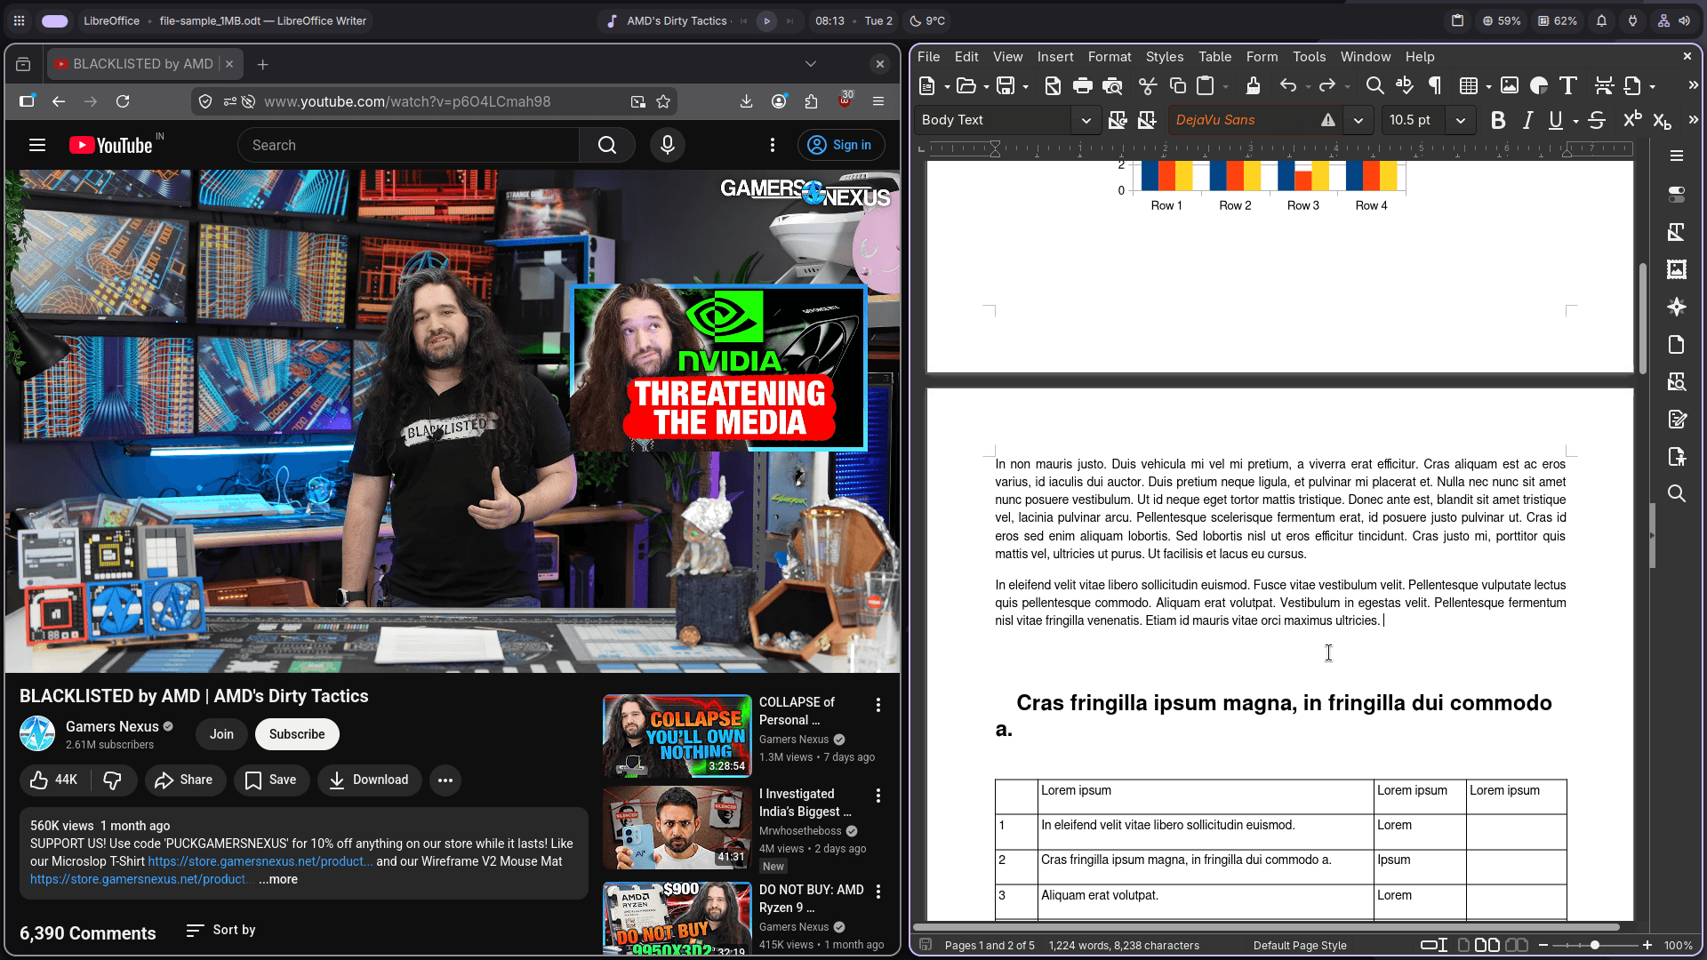Open the Underline style dropdown arrow
Image resolution: width=1707 pixels, height=960 pixels.
click(1575, 121)
